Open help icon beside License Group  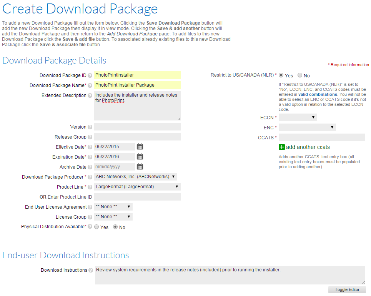pos(90,217)
